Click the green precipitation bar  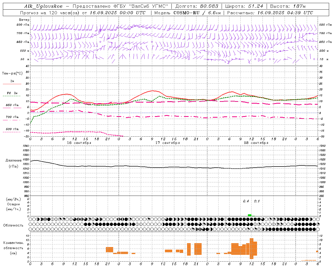(x=250, y=215)
